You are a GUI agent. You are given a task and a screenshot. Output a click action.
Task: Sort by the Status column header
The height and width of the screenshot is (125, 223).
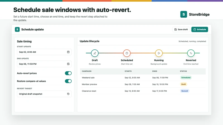(183, 71)
